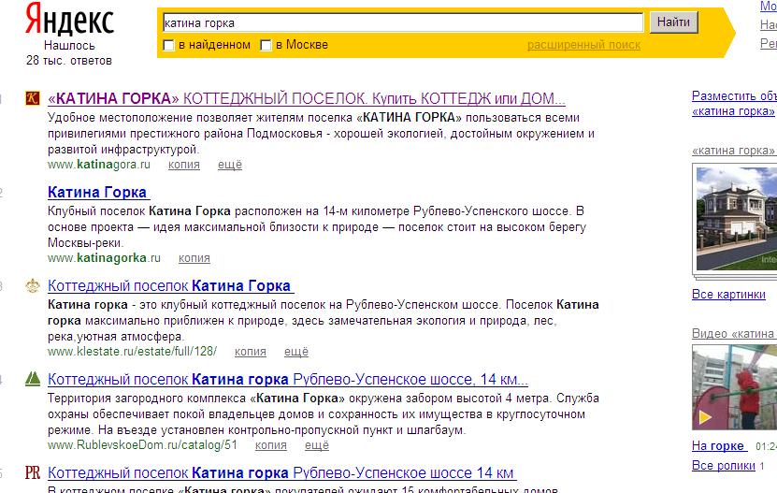Click the 'Видео «катина' sidebar heading
The height and width of the screenshot is (493, 777).
734,334
